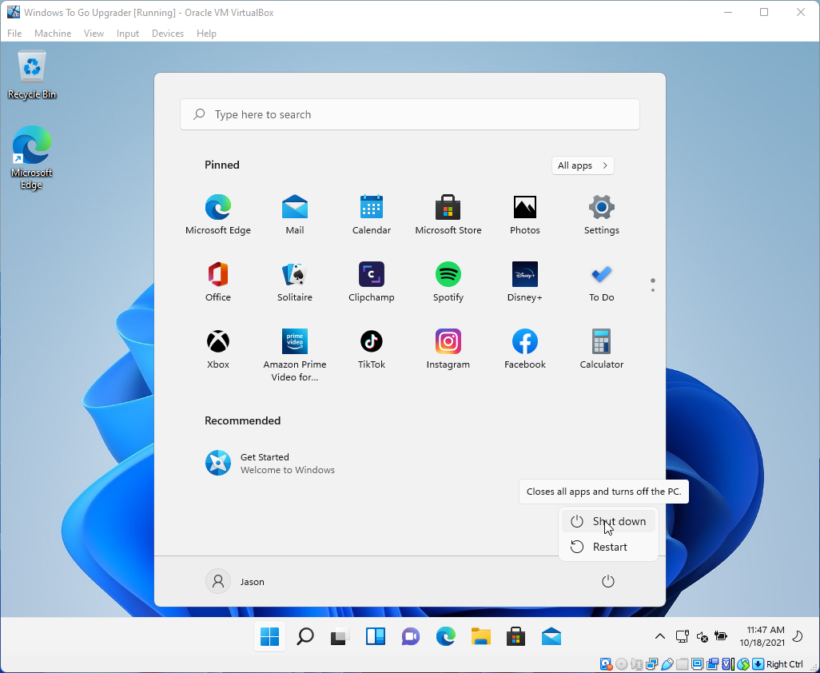Launch the TikTok app
Screen dimensions: 820x673
pos(372,348)
